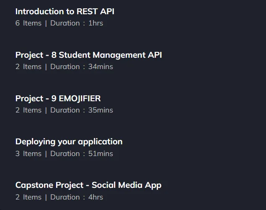
Task: Click '2 Items' under Capstone Project
Action: pyautogui.click(x=28, y=197)
